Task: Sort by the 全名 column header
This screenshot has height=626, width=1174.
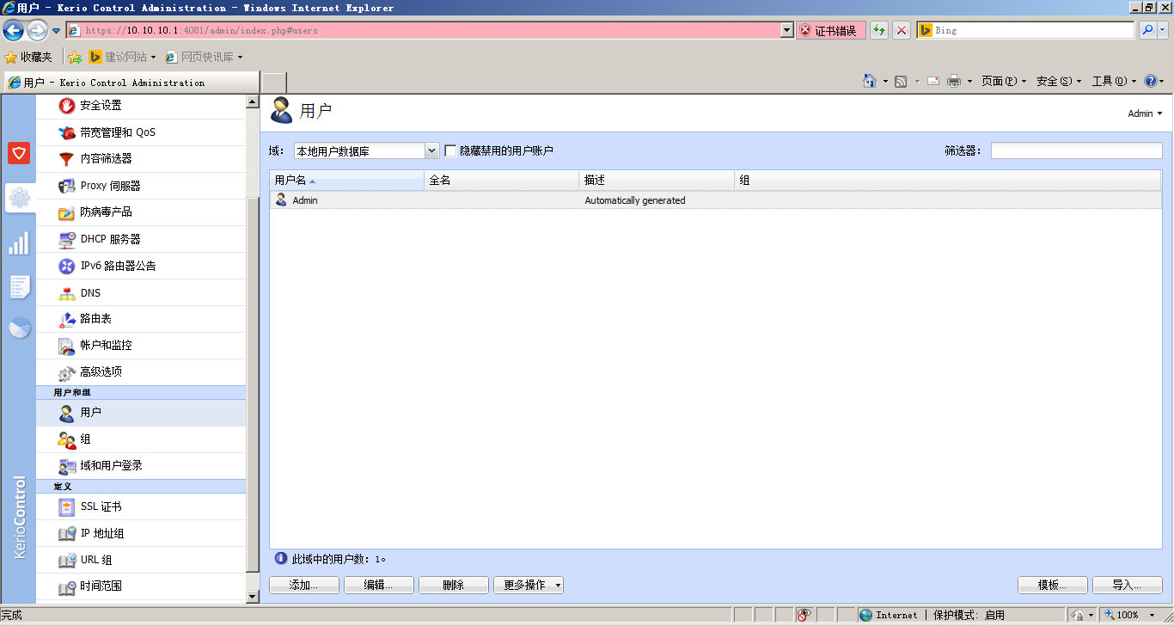Action: coord(502,181)
